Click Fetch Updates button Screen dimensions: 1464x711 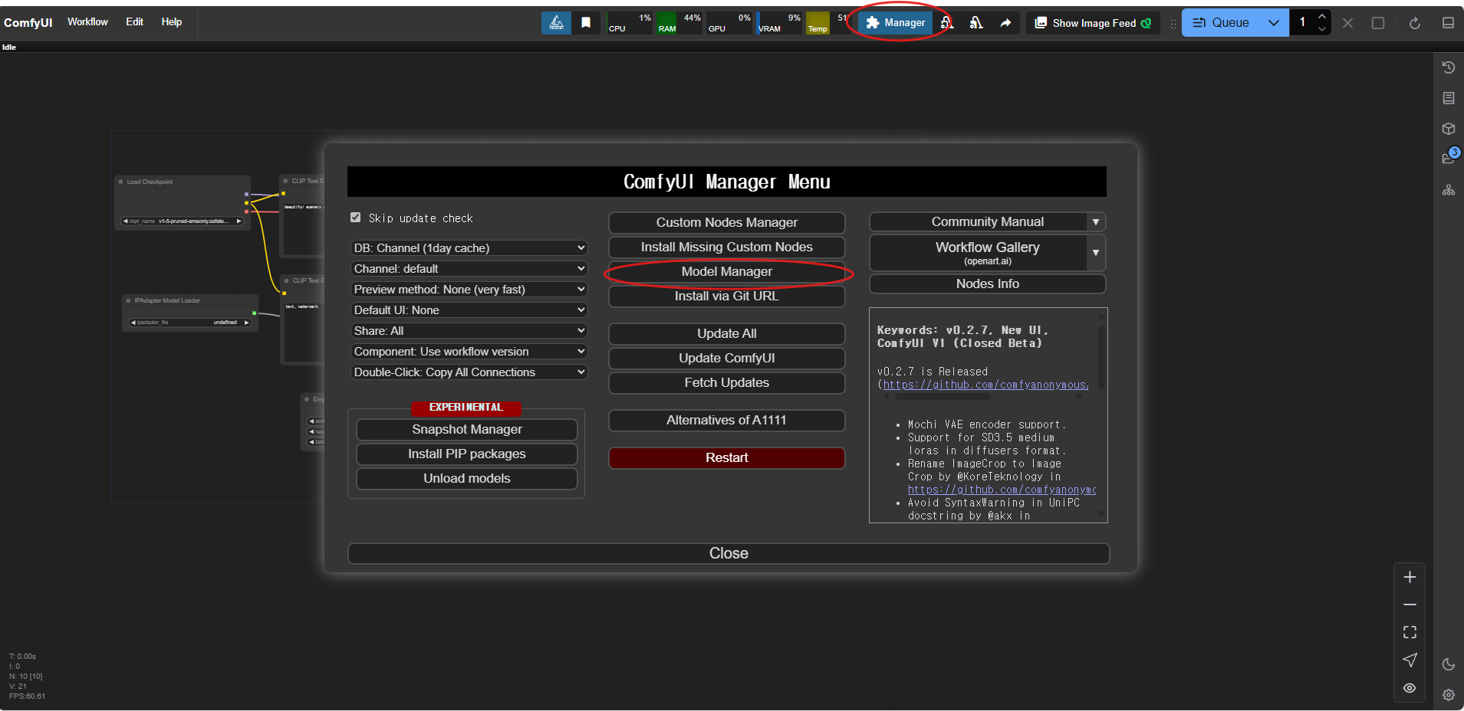[x=727, y=382]
